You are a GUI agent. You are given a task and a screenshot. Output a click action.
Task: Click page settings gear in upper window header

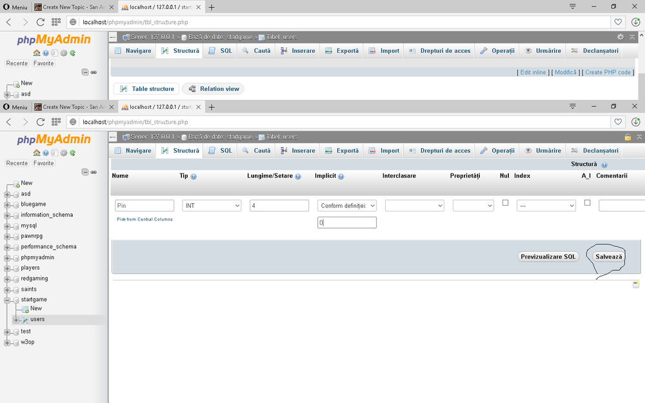pyautogui.click(x=620, y=37)
